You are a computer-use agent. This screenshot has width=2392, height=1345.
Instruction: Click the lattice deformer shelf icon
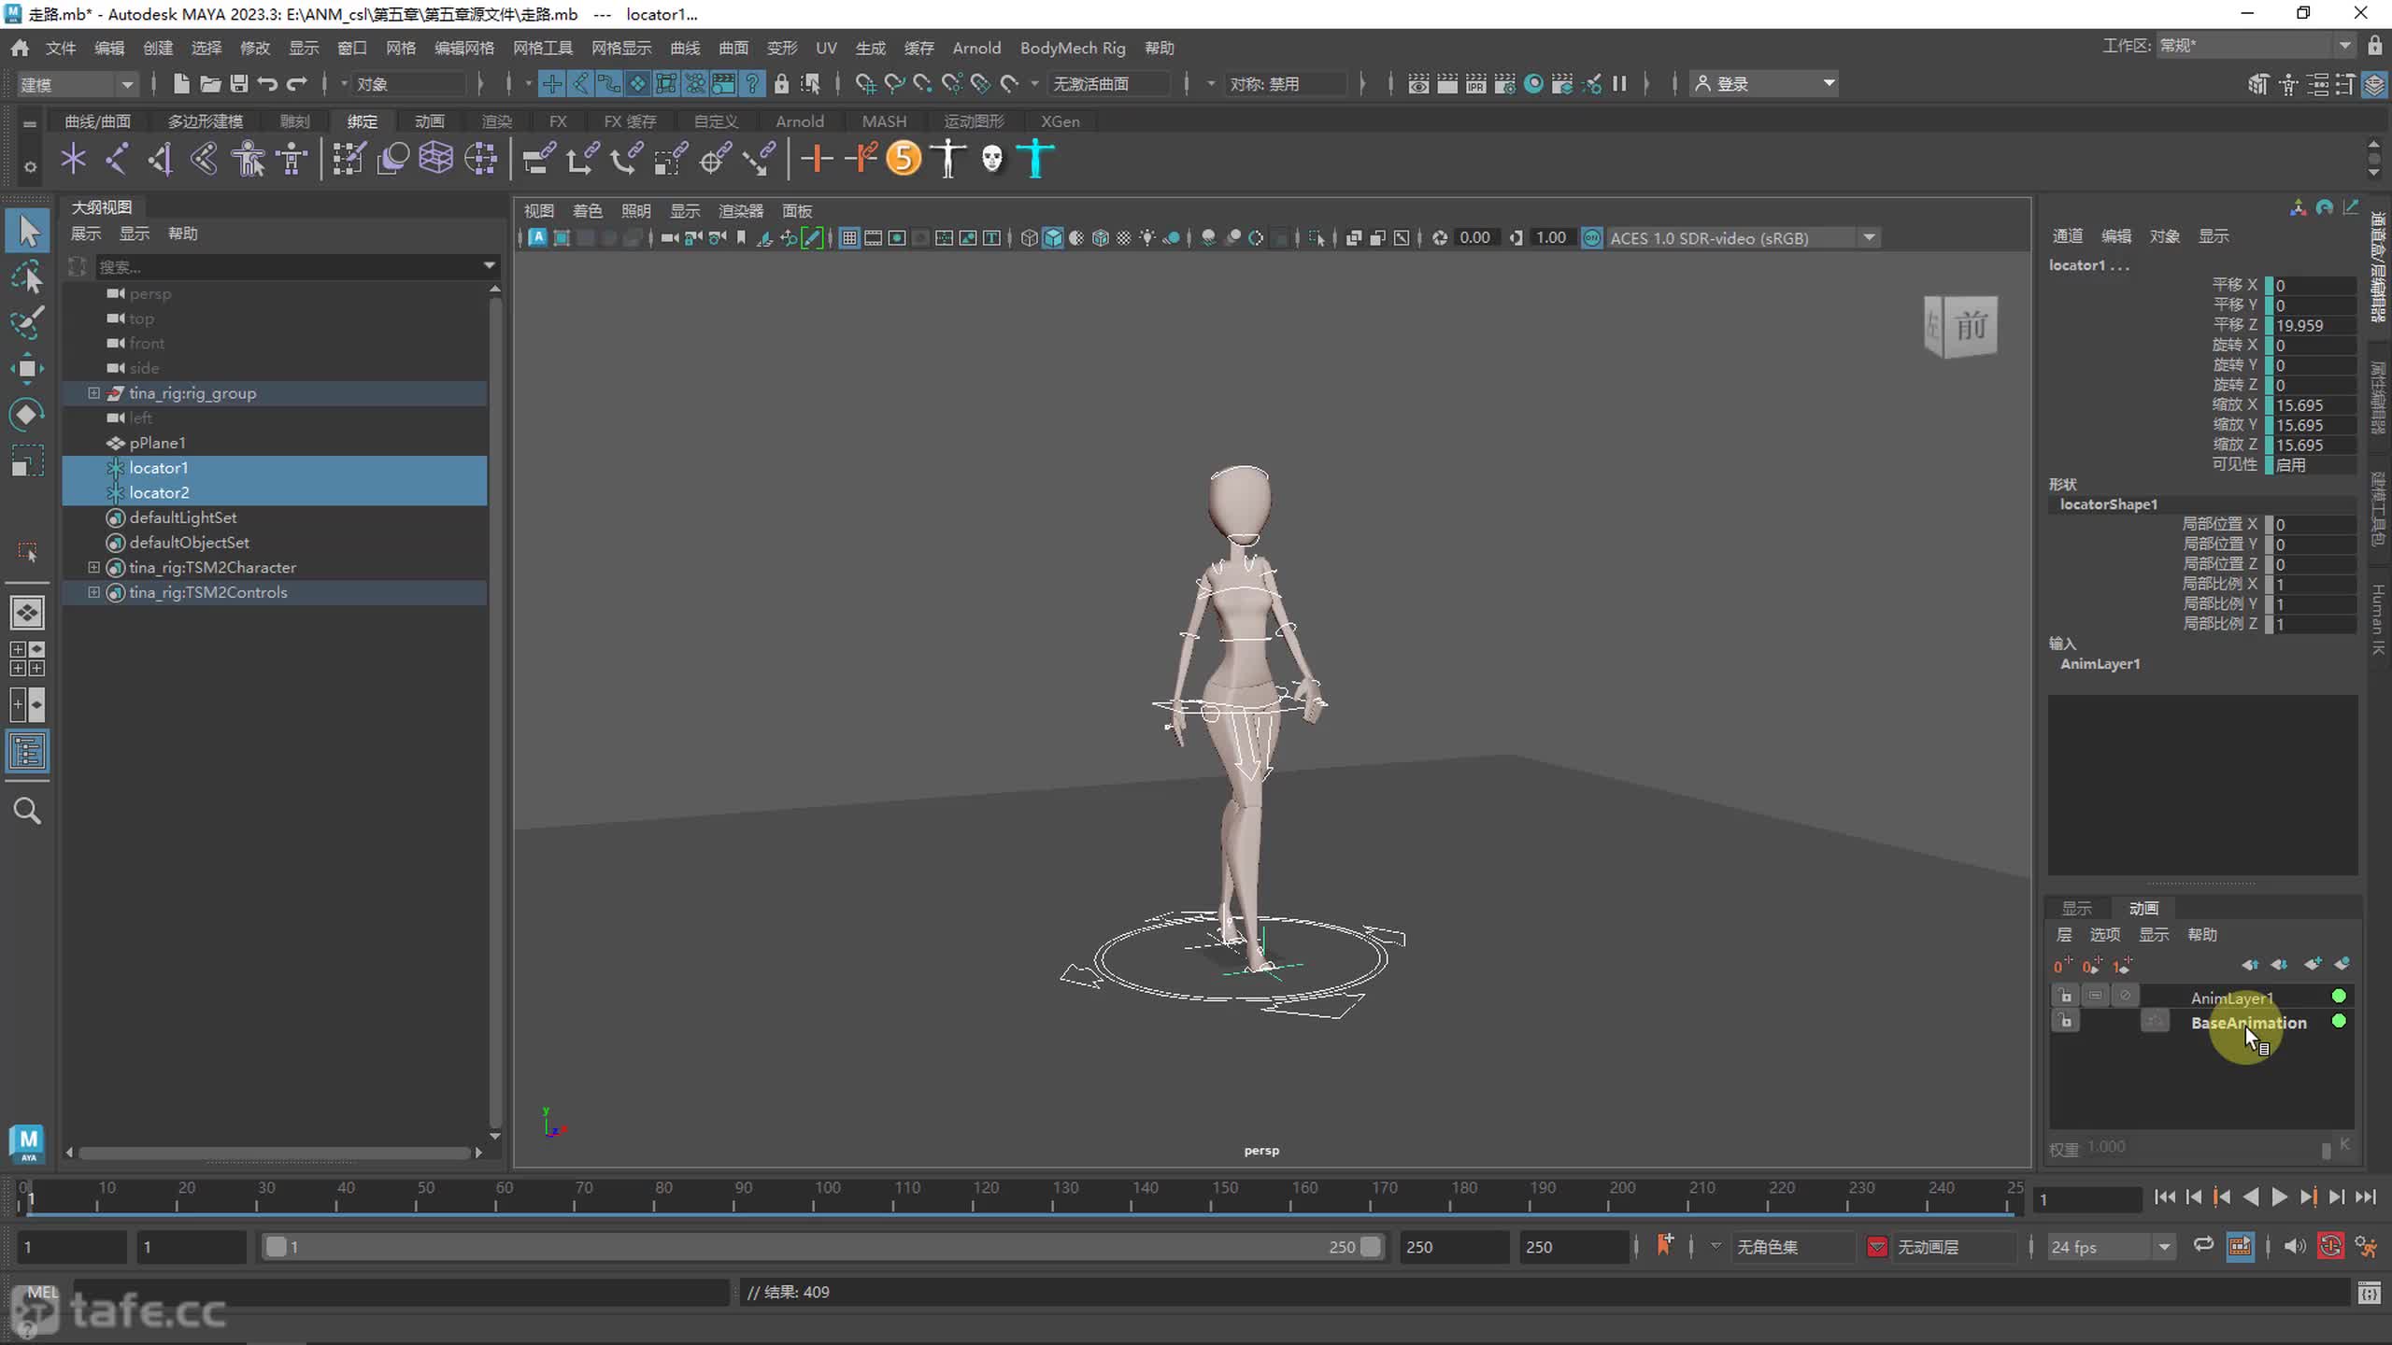tap(436, 159)
